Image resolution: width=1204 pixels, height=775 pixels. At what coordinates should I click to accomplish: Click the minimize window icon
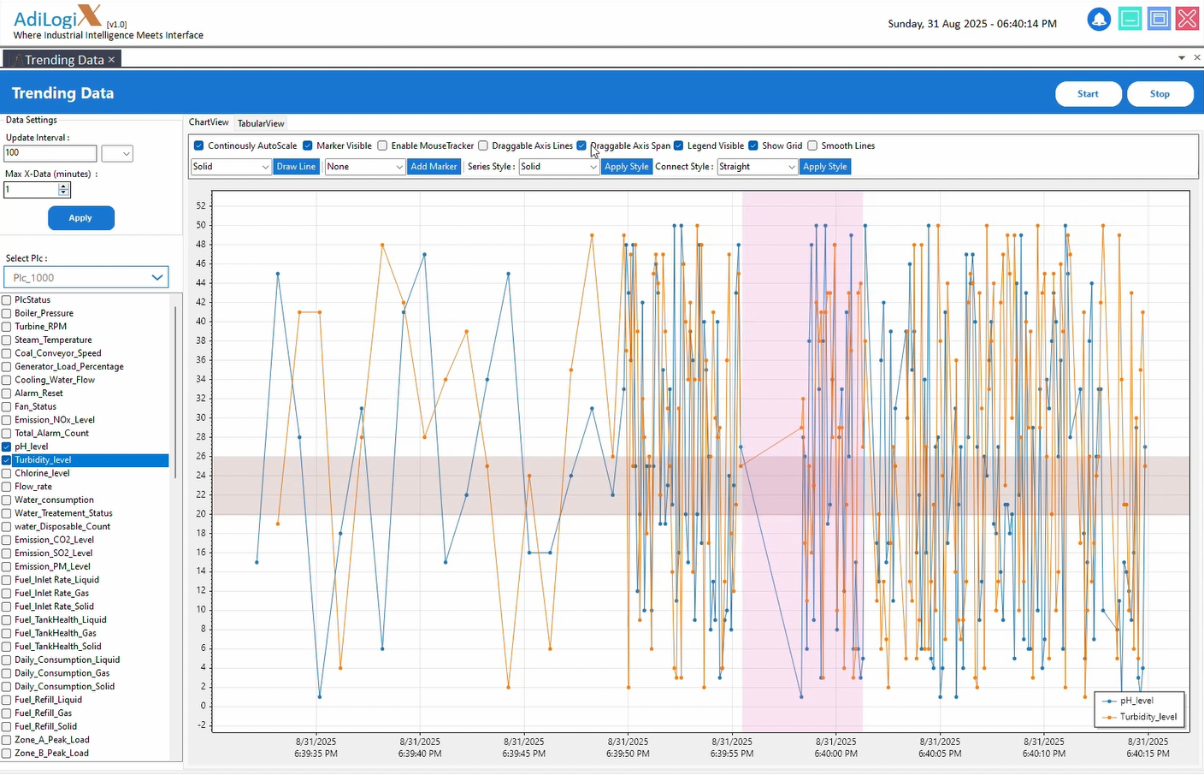point(1130,19)
